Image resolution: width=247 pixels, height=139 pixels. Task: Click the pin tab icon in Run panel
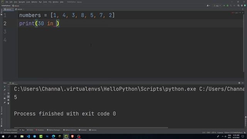click(x=5, y=103)
